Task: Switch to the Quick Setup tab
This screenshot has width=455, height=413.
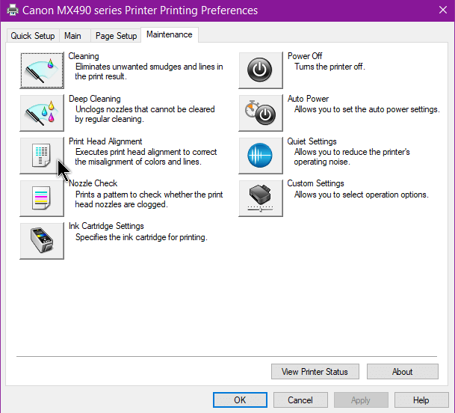Action: pyautogui.click(x=33, y=36)
